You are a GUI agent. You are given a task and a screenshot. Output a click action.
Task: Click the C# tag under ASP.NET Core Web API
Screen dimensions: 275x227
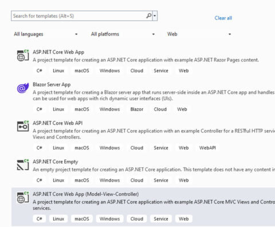click(x=39, y=148)
